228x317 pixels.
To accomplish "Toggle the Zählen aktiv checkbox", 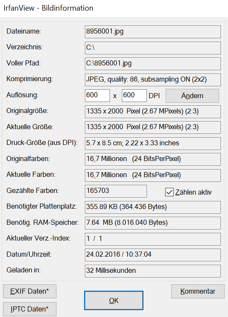I will pyautogui.click(x=169, y=192).
